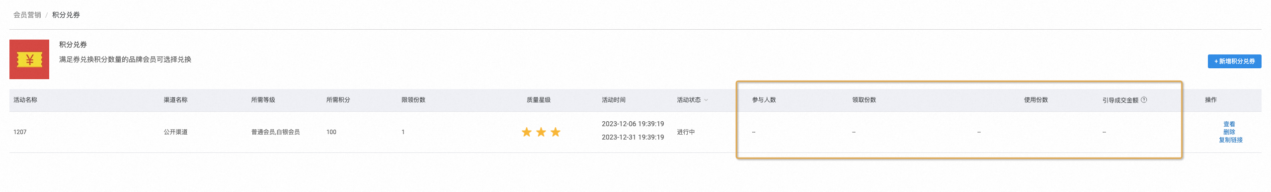Click the second quality star

click(541, 132)
